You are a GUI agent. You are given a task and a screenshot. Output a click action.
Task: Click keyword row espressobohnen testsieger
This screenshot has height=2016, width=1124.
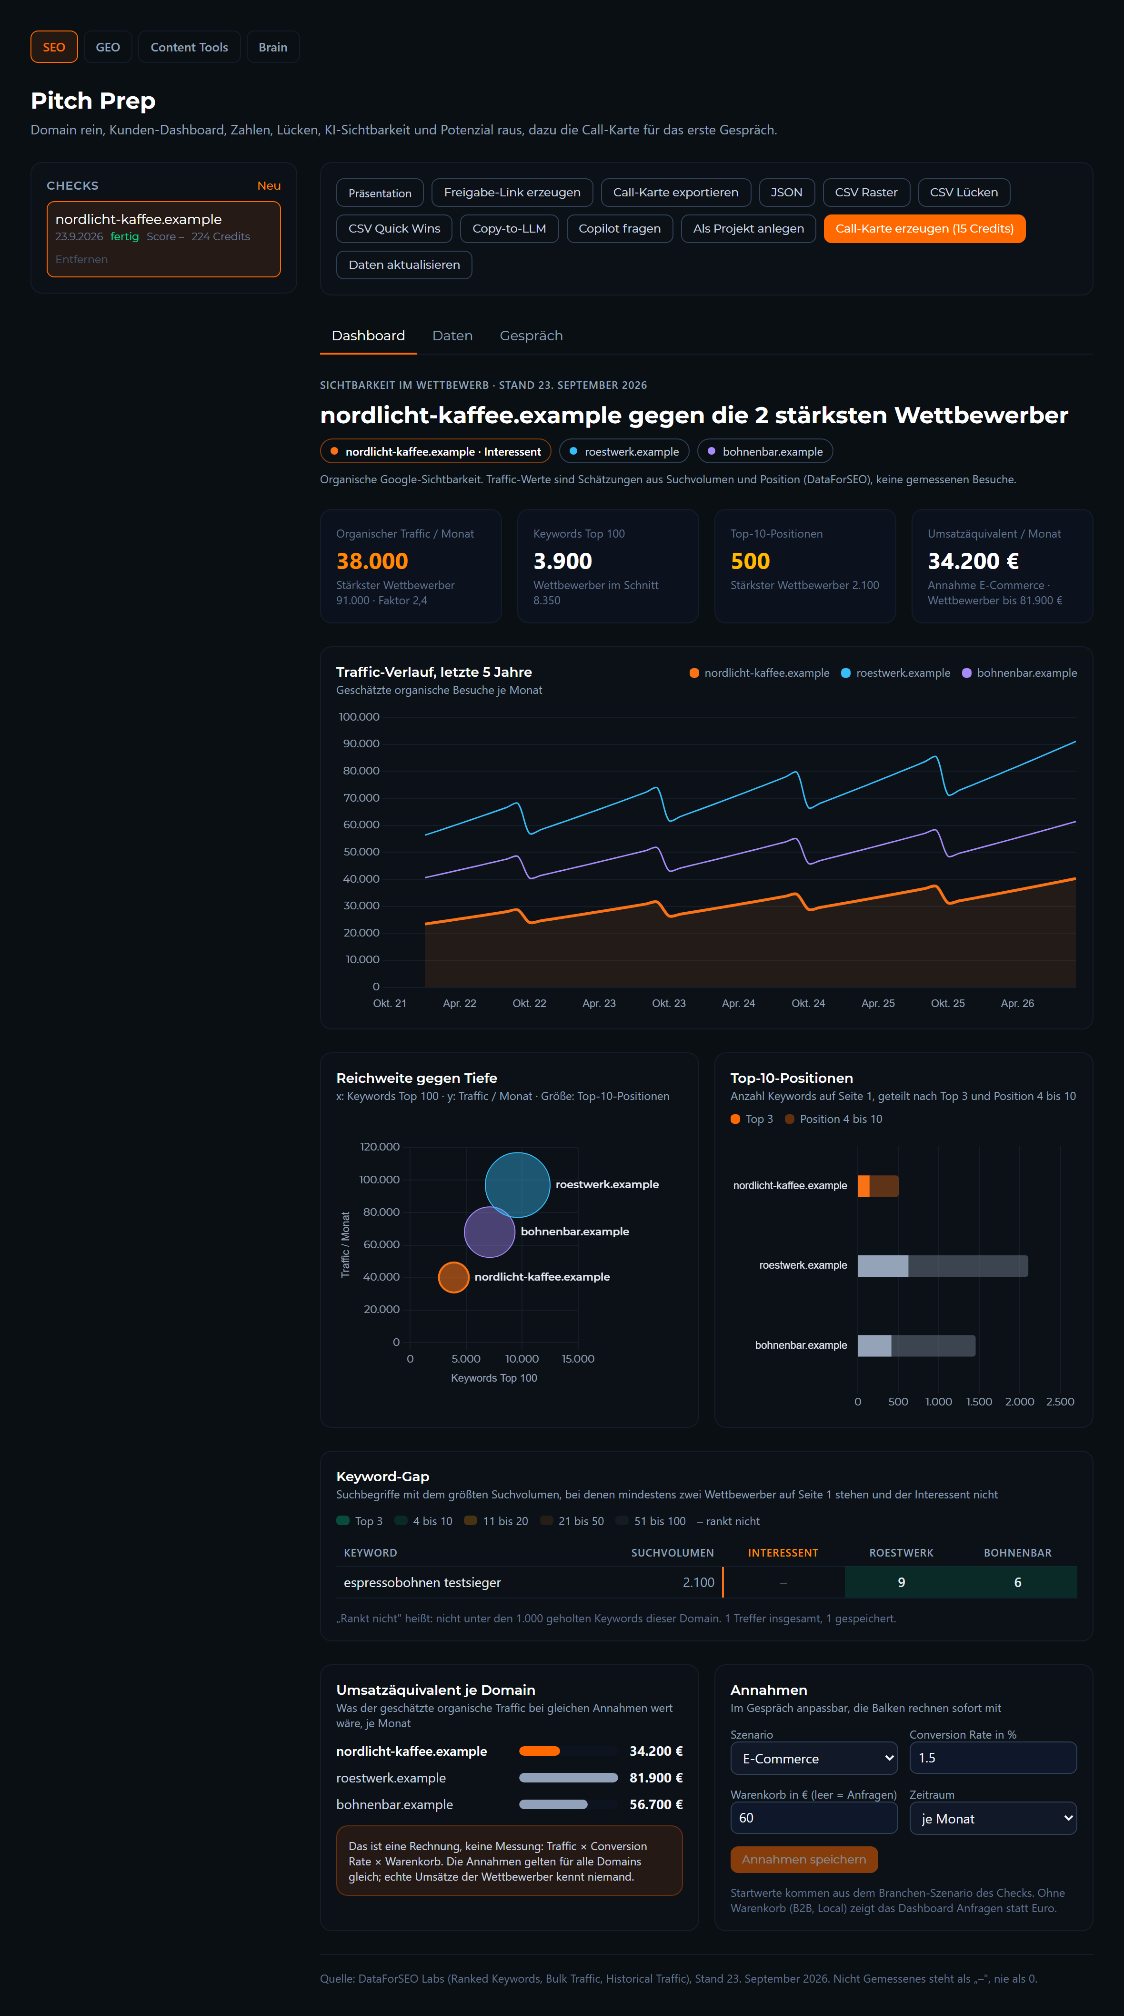706,1582
